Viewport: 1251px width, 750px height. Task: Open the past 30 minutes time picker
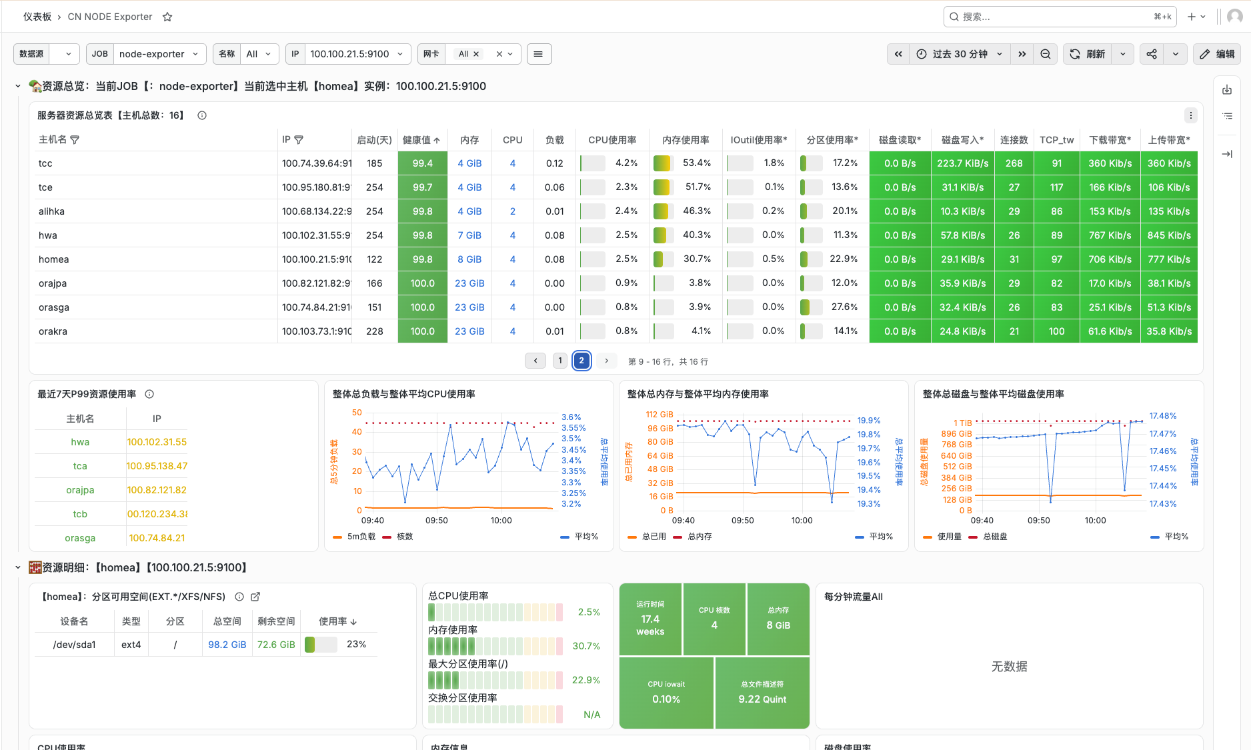click(x=960, y=54)
